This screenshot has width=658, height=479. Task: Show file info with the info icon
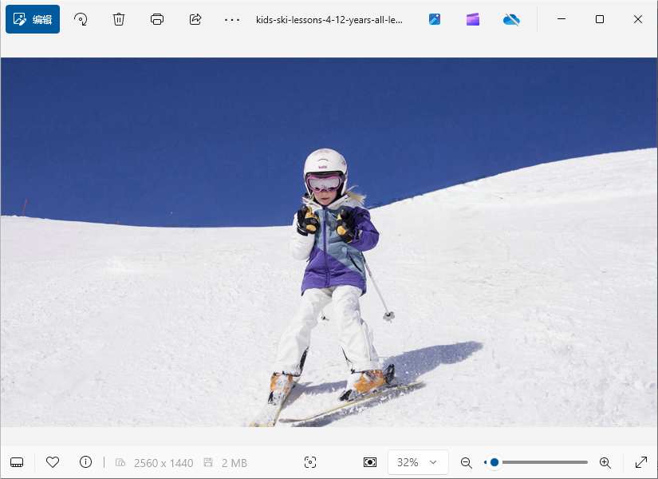[x=86, y=462]
